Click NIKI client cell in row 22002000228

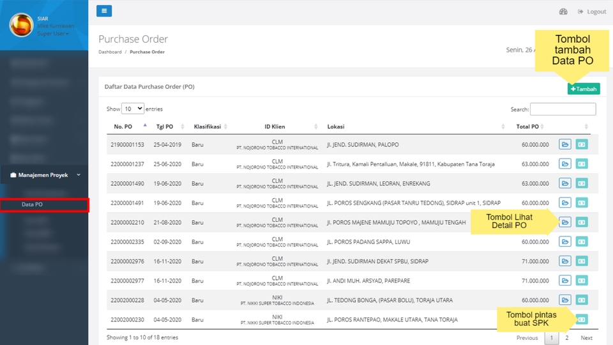coord(277,300)
